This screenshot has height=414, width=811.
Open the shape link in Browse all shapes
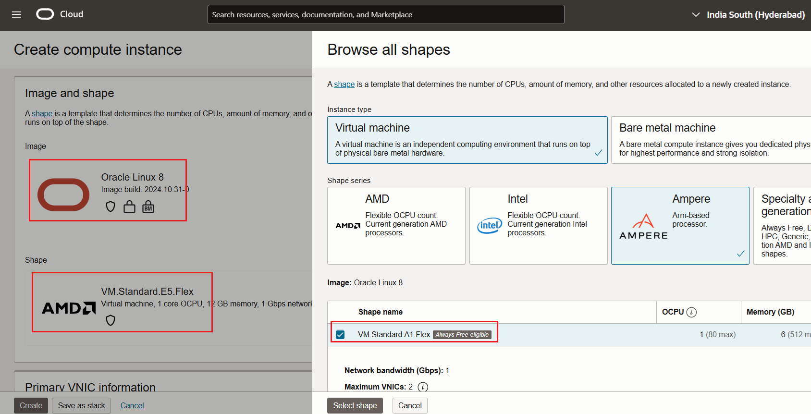coord(344,85)
